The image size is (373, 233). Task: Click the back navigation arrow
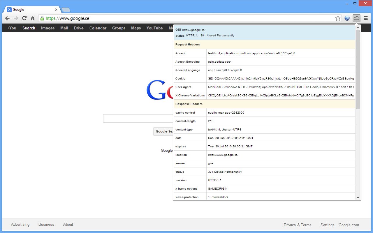click(x=7, y=18)
